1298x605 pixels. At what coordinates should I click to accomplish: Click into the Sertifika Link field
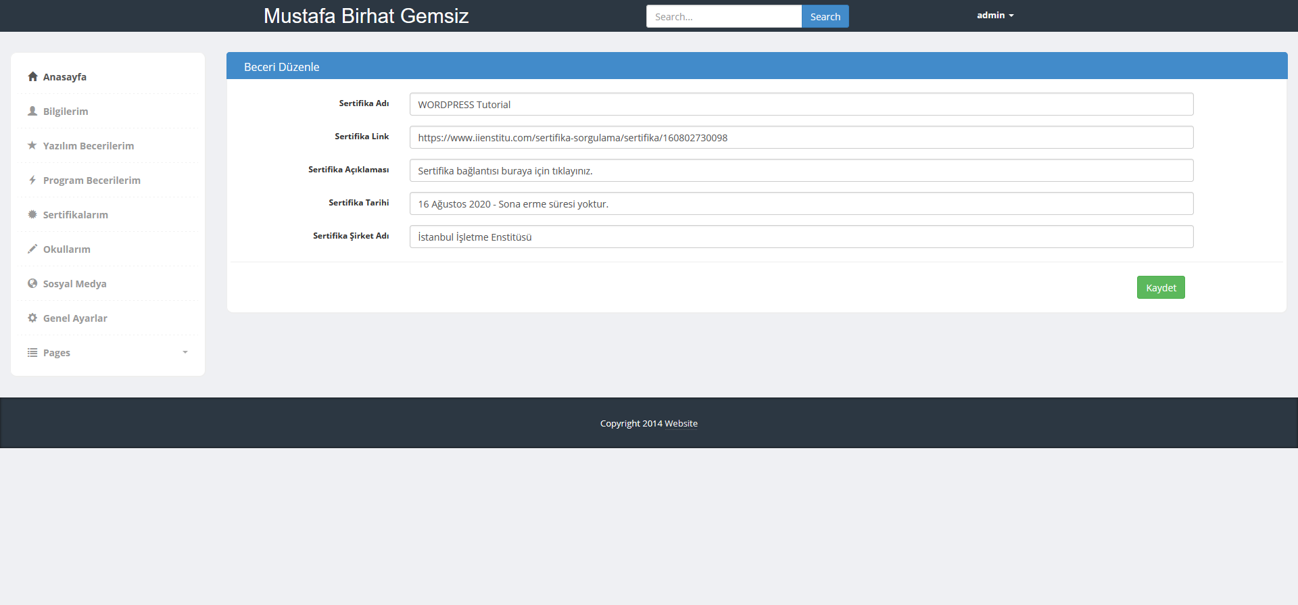(801, 137)
